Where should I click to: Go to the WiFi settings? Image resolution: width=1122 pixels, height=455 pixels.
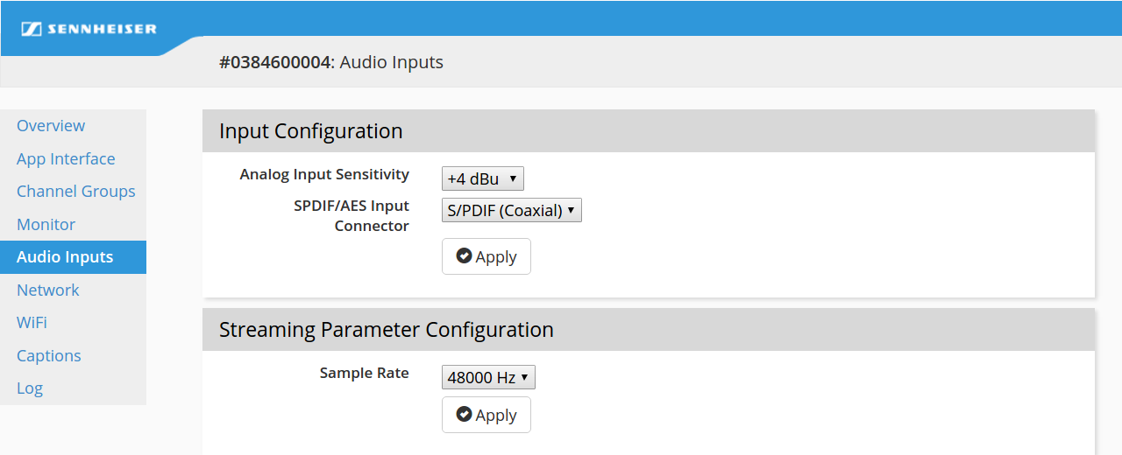[32, 323]
